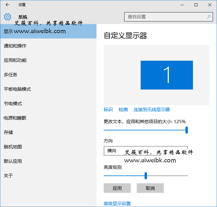
Task: Select 节电模式 in sidebar
Action: pos(48,103)
